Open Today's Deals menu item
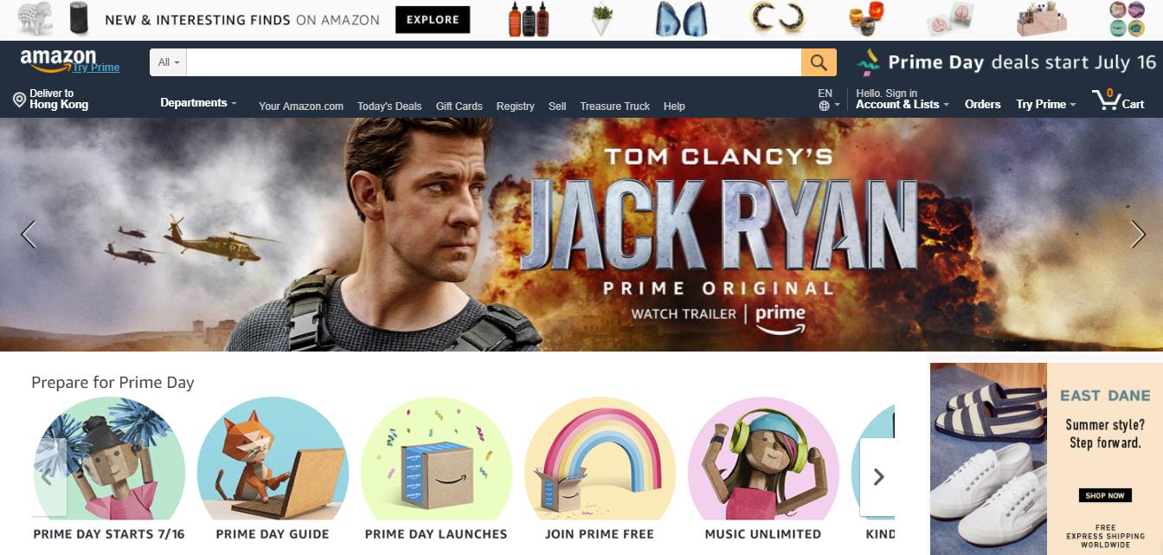This screenshot has height=555, width=1163. pyautogui.click(x=389, y=106)
